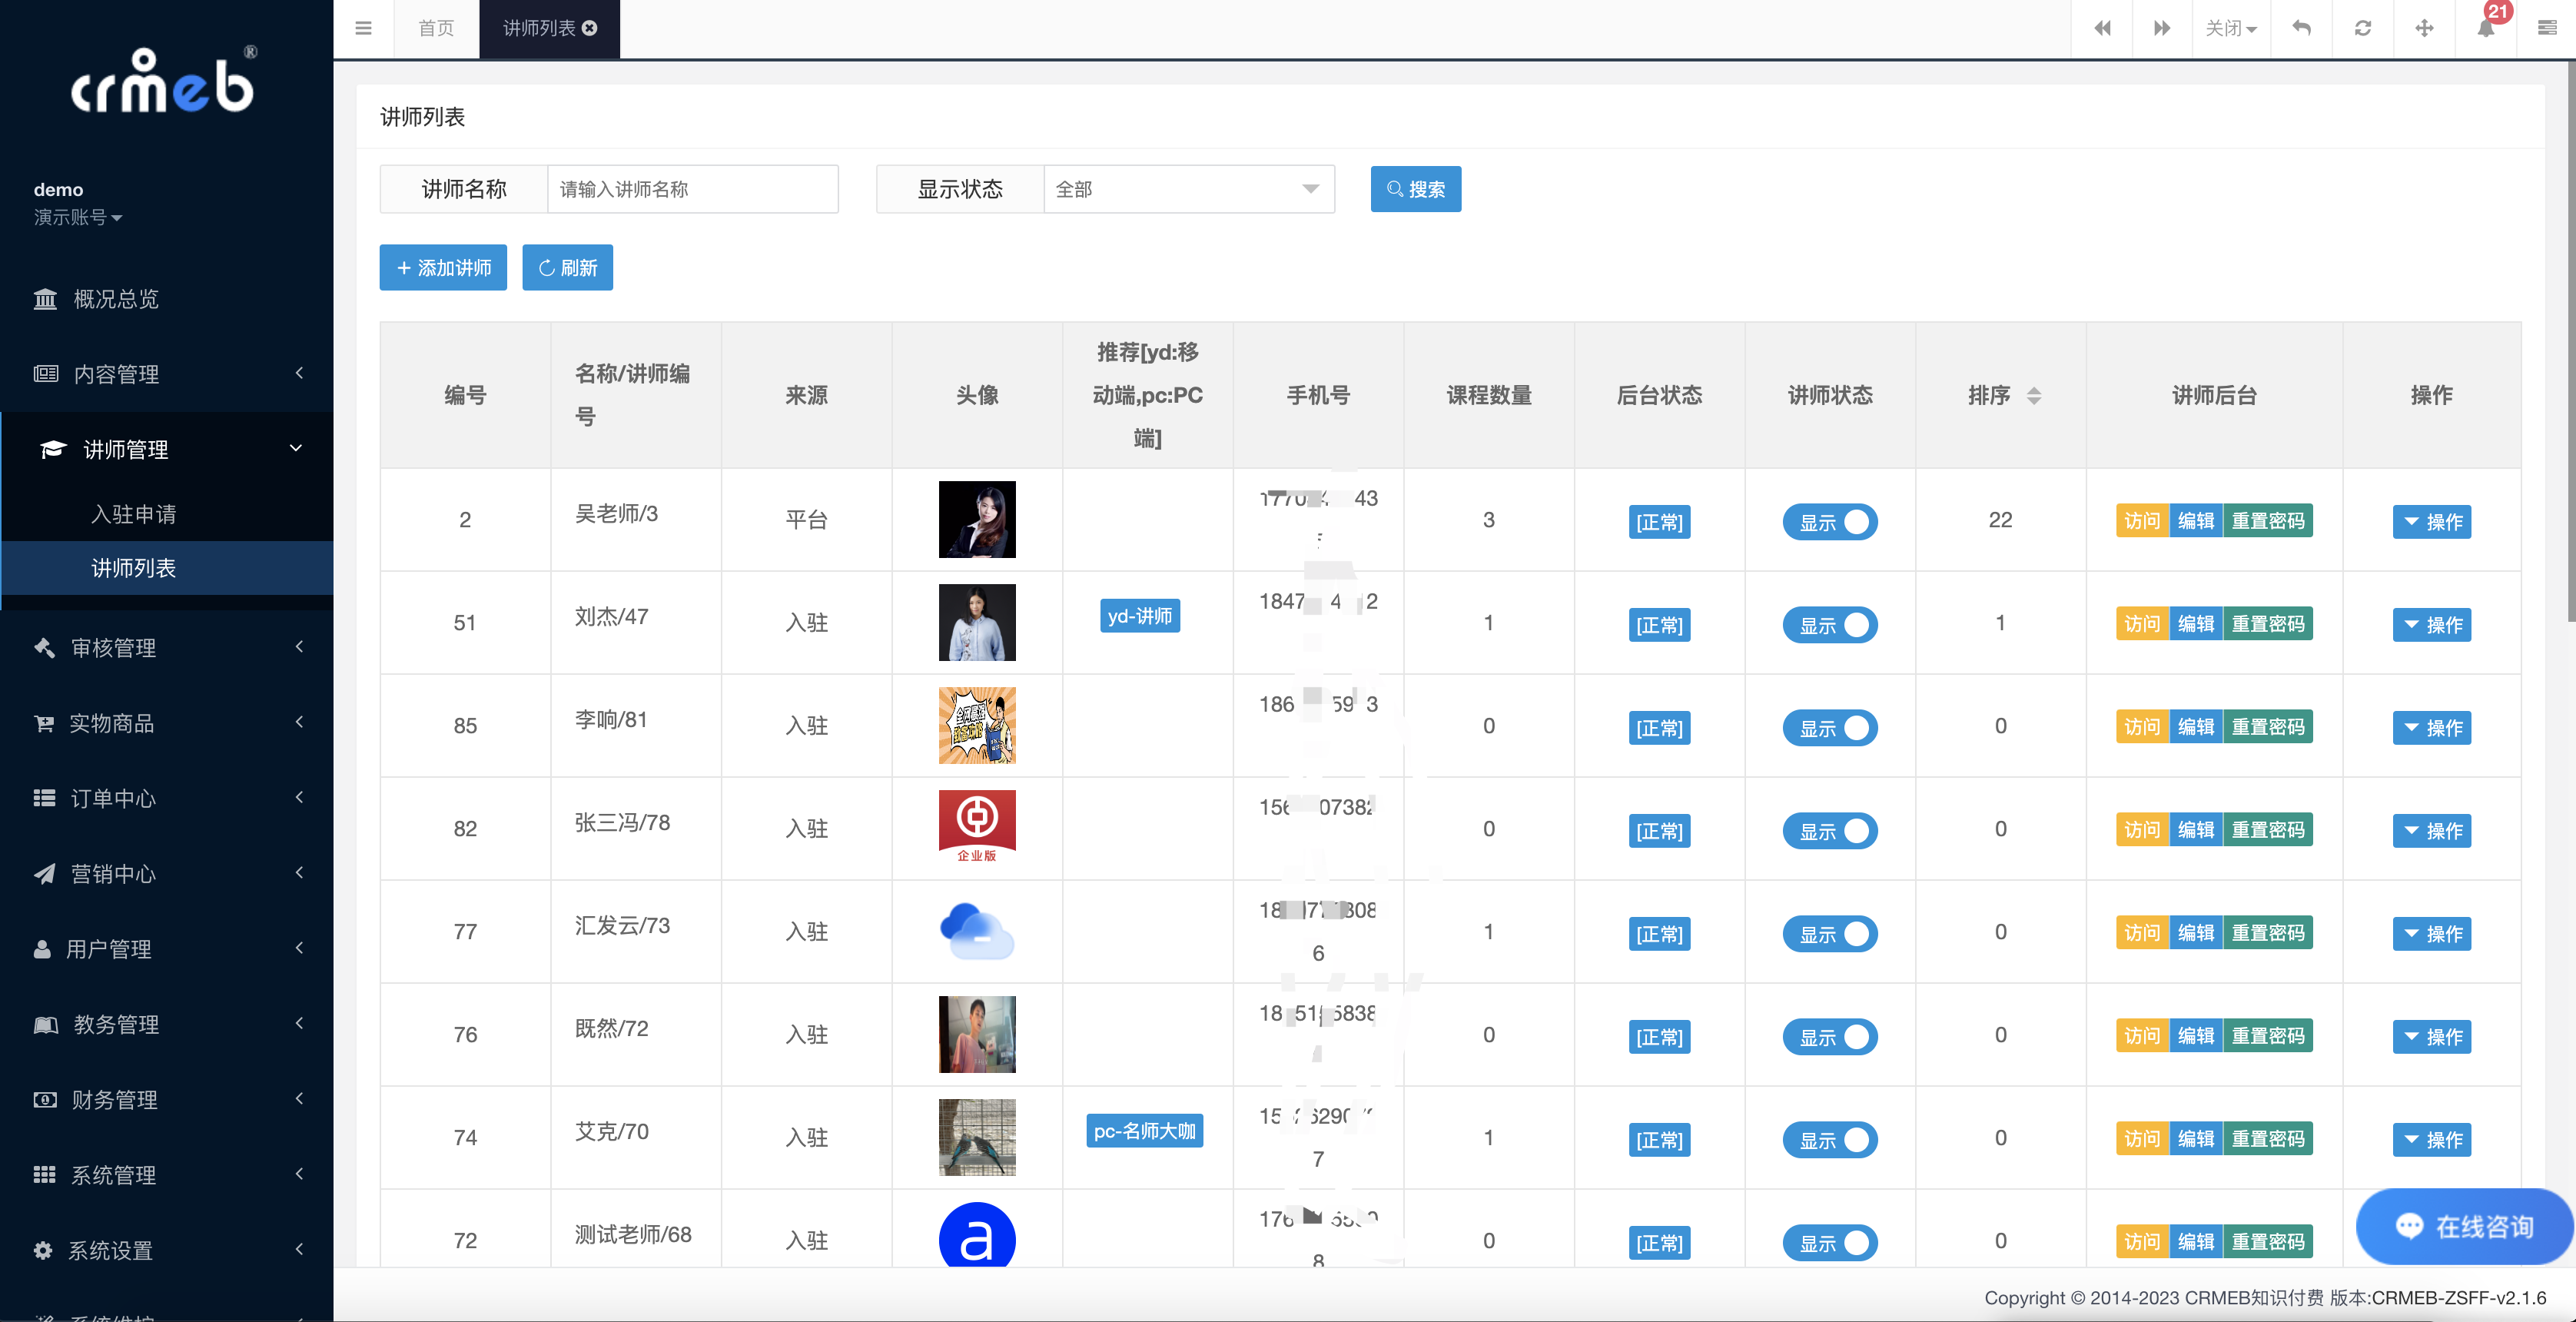The width and height of the screenshot is (2576, 1322).
Task: Open 操作 dropdown for 吴老师/3
Action: coord(2432,522)
